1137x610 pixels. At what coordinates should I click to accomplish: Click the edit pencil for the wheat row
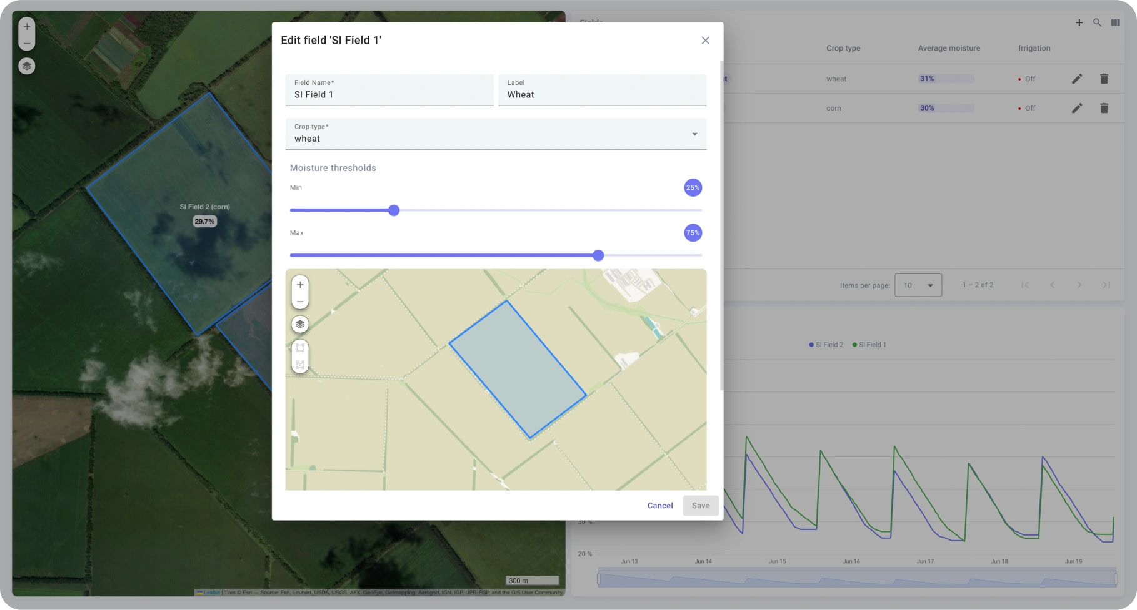pyautogui.click(x=1077, y=79)
